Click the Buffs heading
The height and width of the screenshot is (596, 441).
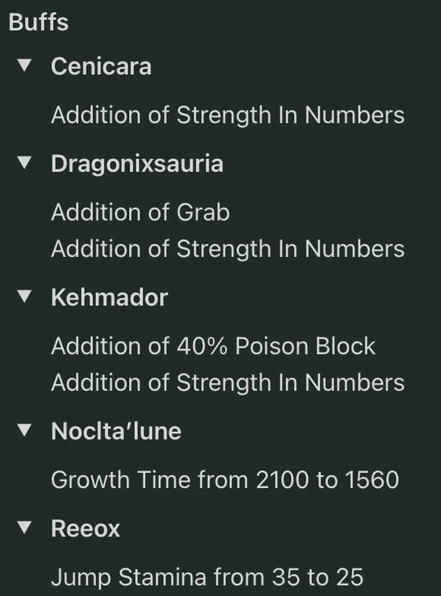[x=39, y=22]
